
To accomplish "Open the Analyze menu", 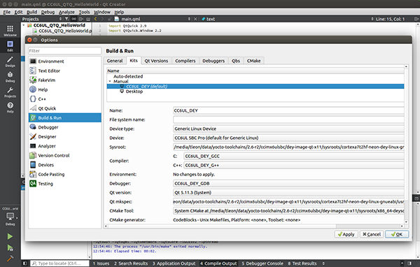I will click(66, 12).
